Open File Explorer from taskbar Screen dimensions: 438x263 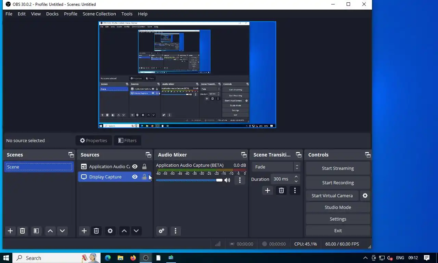pyautogui.click(x=120, y=258)
